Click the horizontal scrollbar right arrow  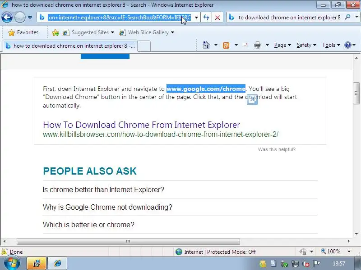348,241
